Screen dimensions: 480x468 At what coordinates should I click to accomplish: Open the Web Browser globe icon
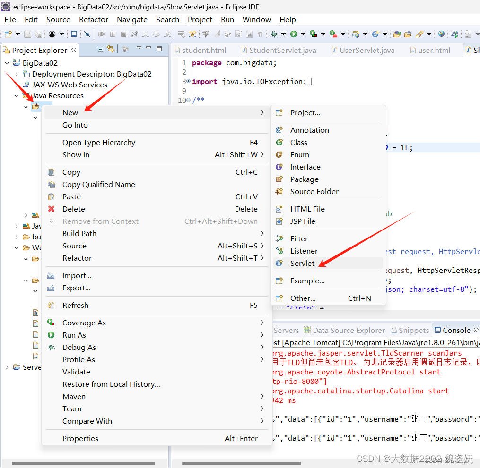coord(441,34)
